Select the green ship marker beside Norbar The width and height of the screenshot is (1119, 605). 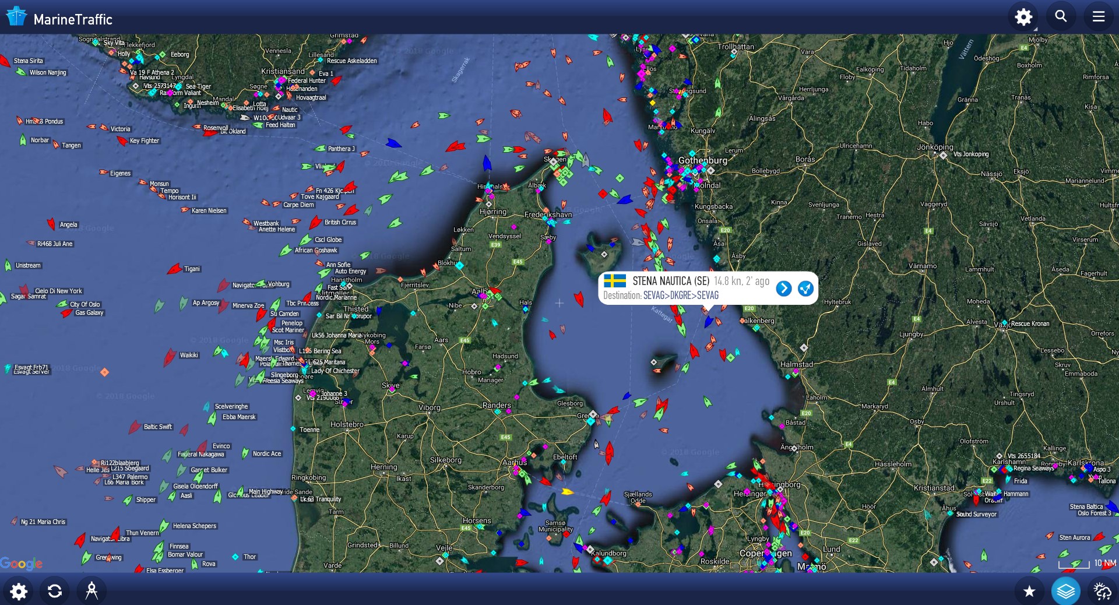(x=23, y=140)
